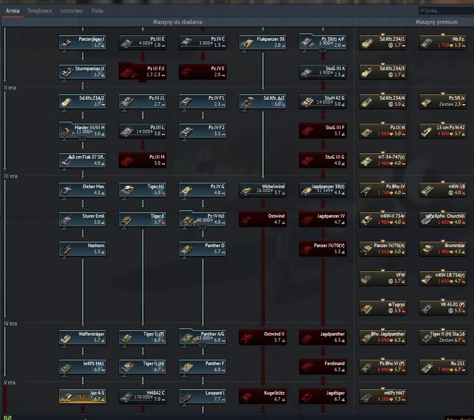The width and height of the screenshot is (474, 420).
Task: Select the Leopard I vehicle card
Action: coord(203,396)
